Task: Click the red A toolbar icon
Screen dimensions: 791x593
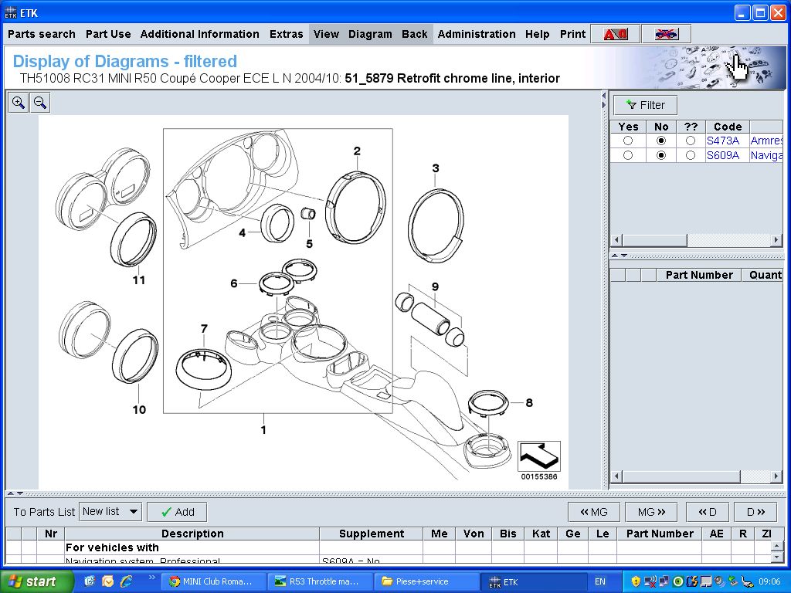Action: coord(615,34)
